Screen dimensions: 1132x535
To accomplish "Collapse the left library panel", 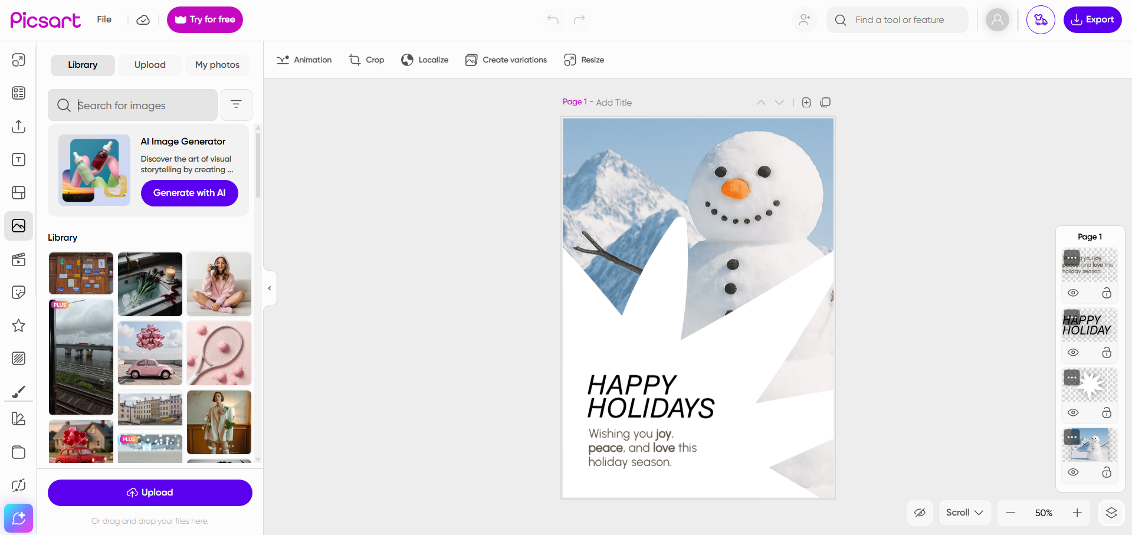I will tap(270, 288).
